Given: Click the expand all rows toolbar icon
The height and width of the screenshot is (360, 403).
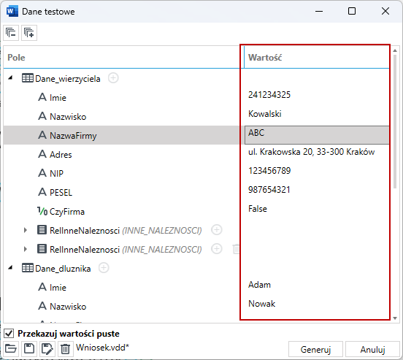Looking at the screenshot, I should click(29, 33).
